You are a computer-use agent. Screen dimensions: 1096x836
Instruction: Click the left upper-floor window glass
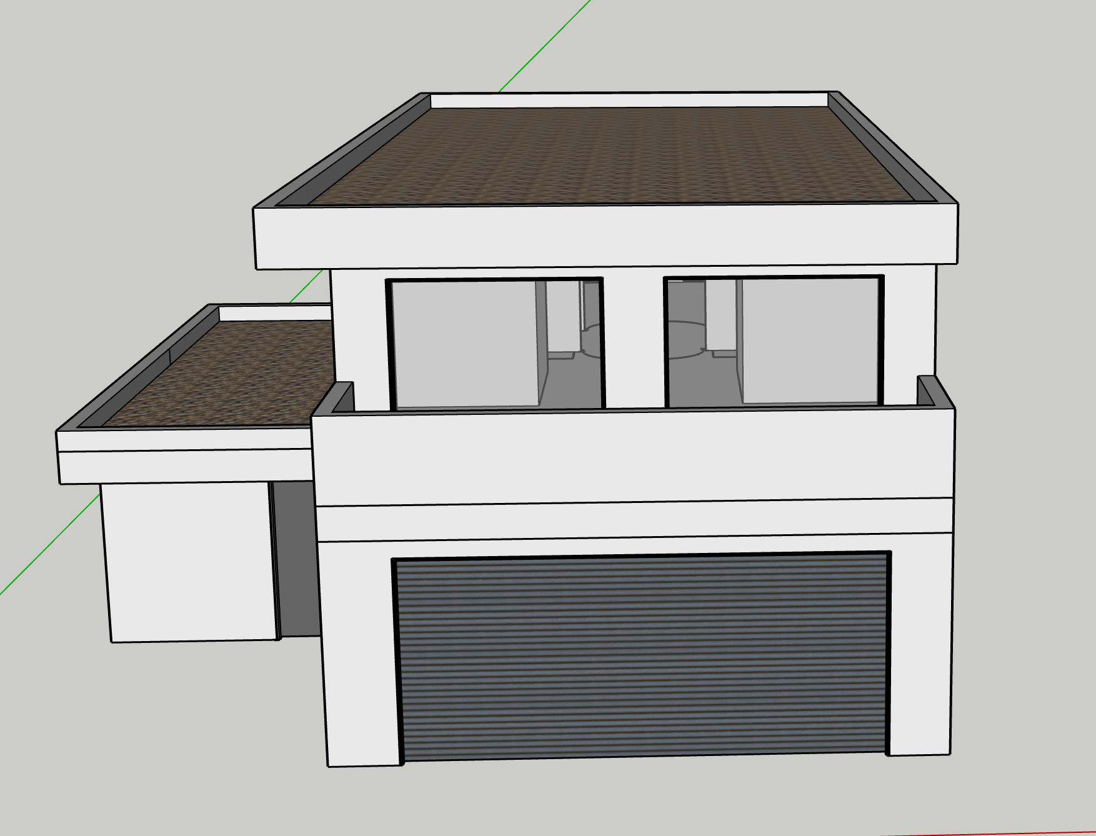[465, 344]
